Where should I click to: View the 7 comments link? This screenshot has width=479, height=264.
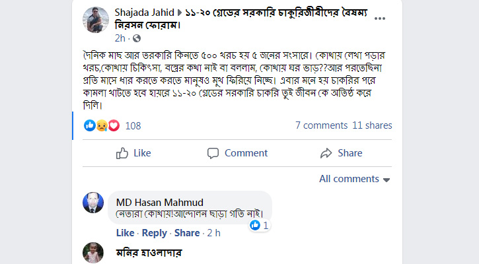click(321, 125)
